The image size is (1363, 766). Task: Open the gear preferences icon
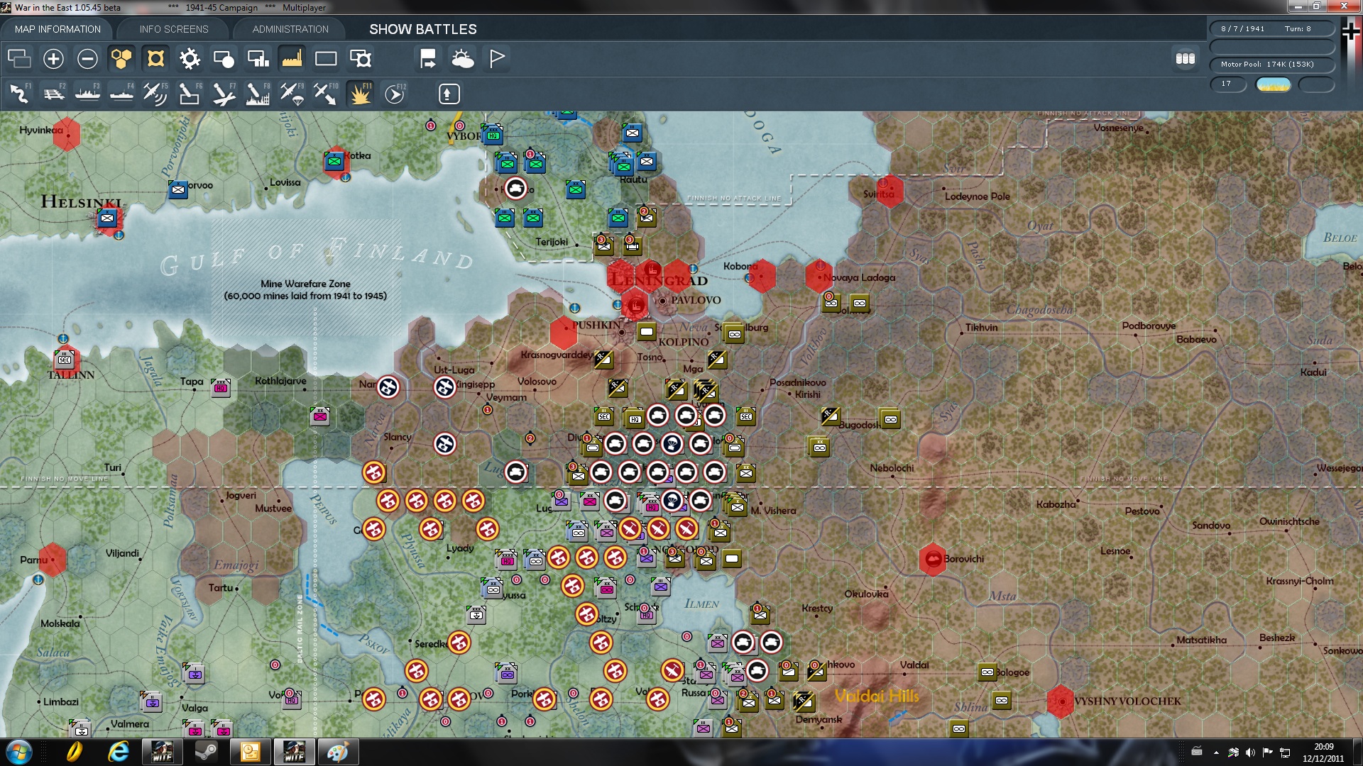coord(190,59)
